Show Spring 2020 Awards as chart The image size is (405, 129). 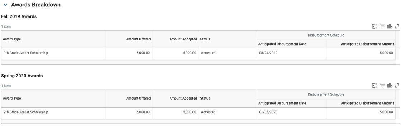pyautogui.click(x=390, y=85)
